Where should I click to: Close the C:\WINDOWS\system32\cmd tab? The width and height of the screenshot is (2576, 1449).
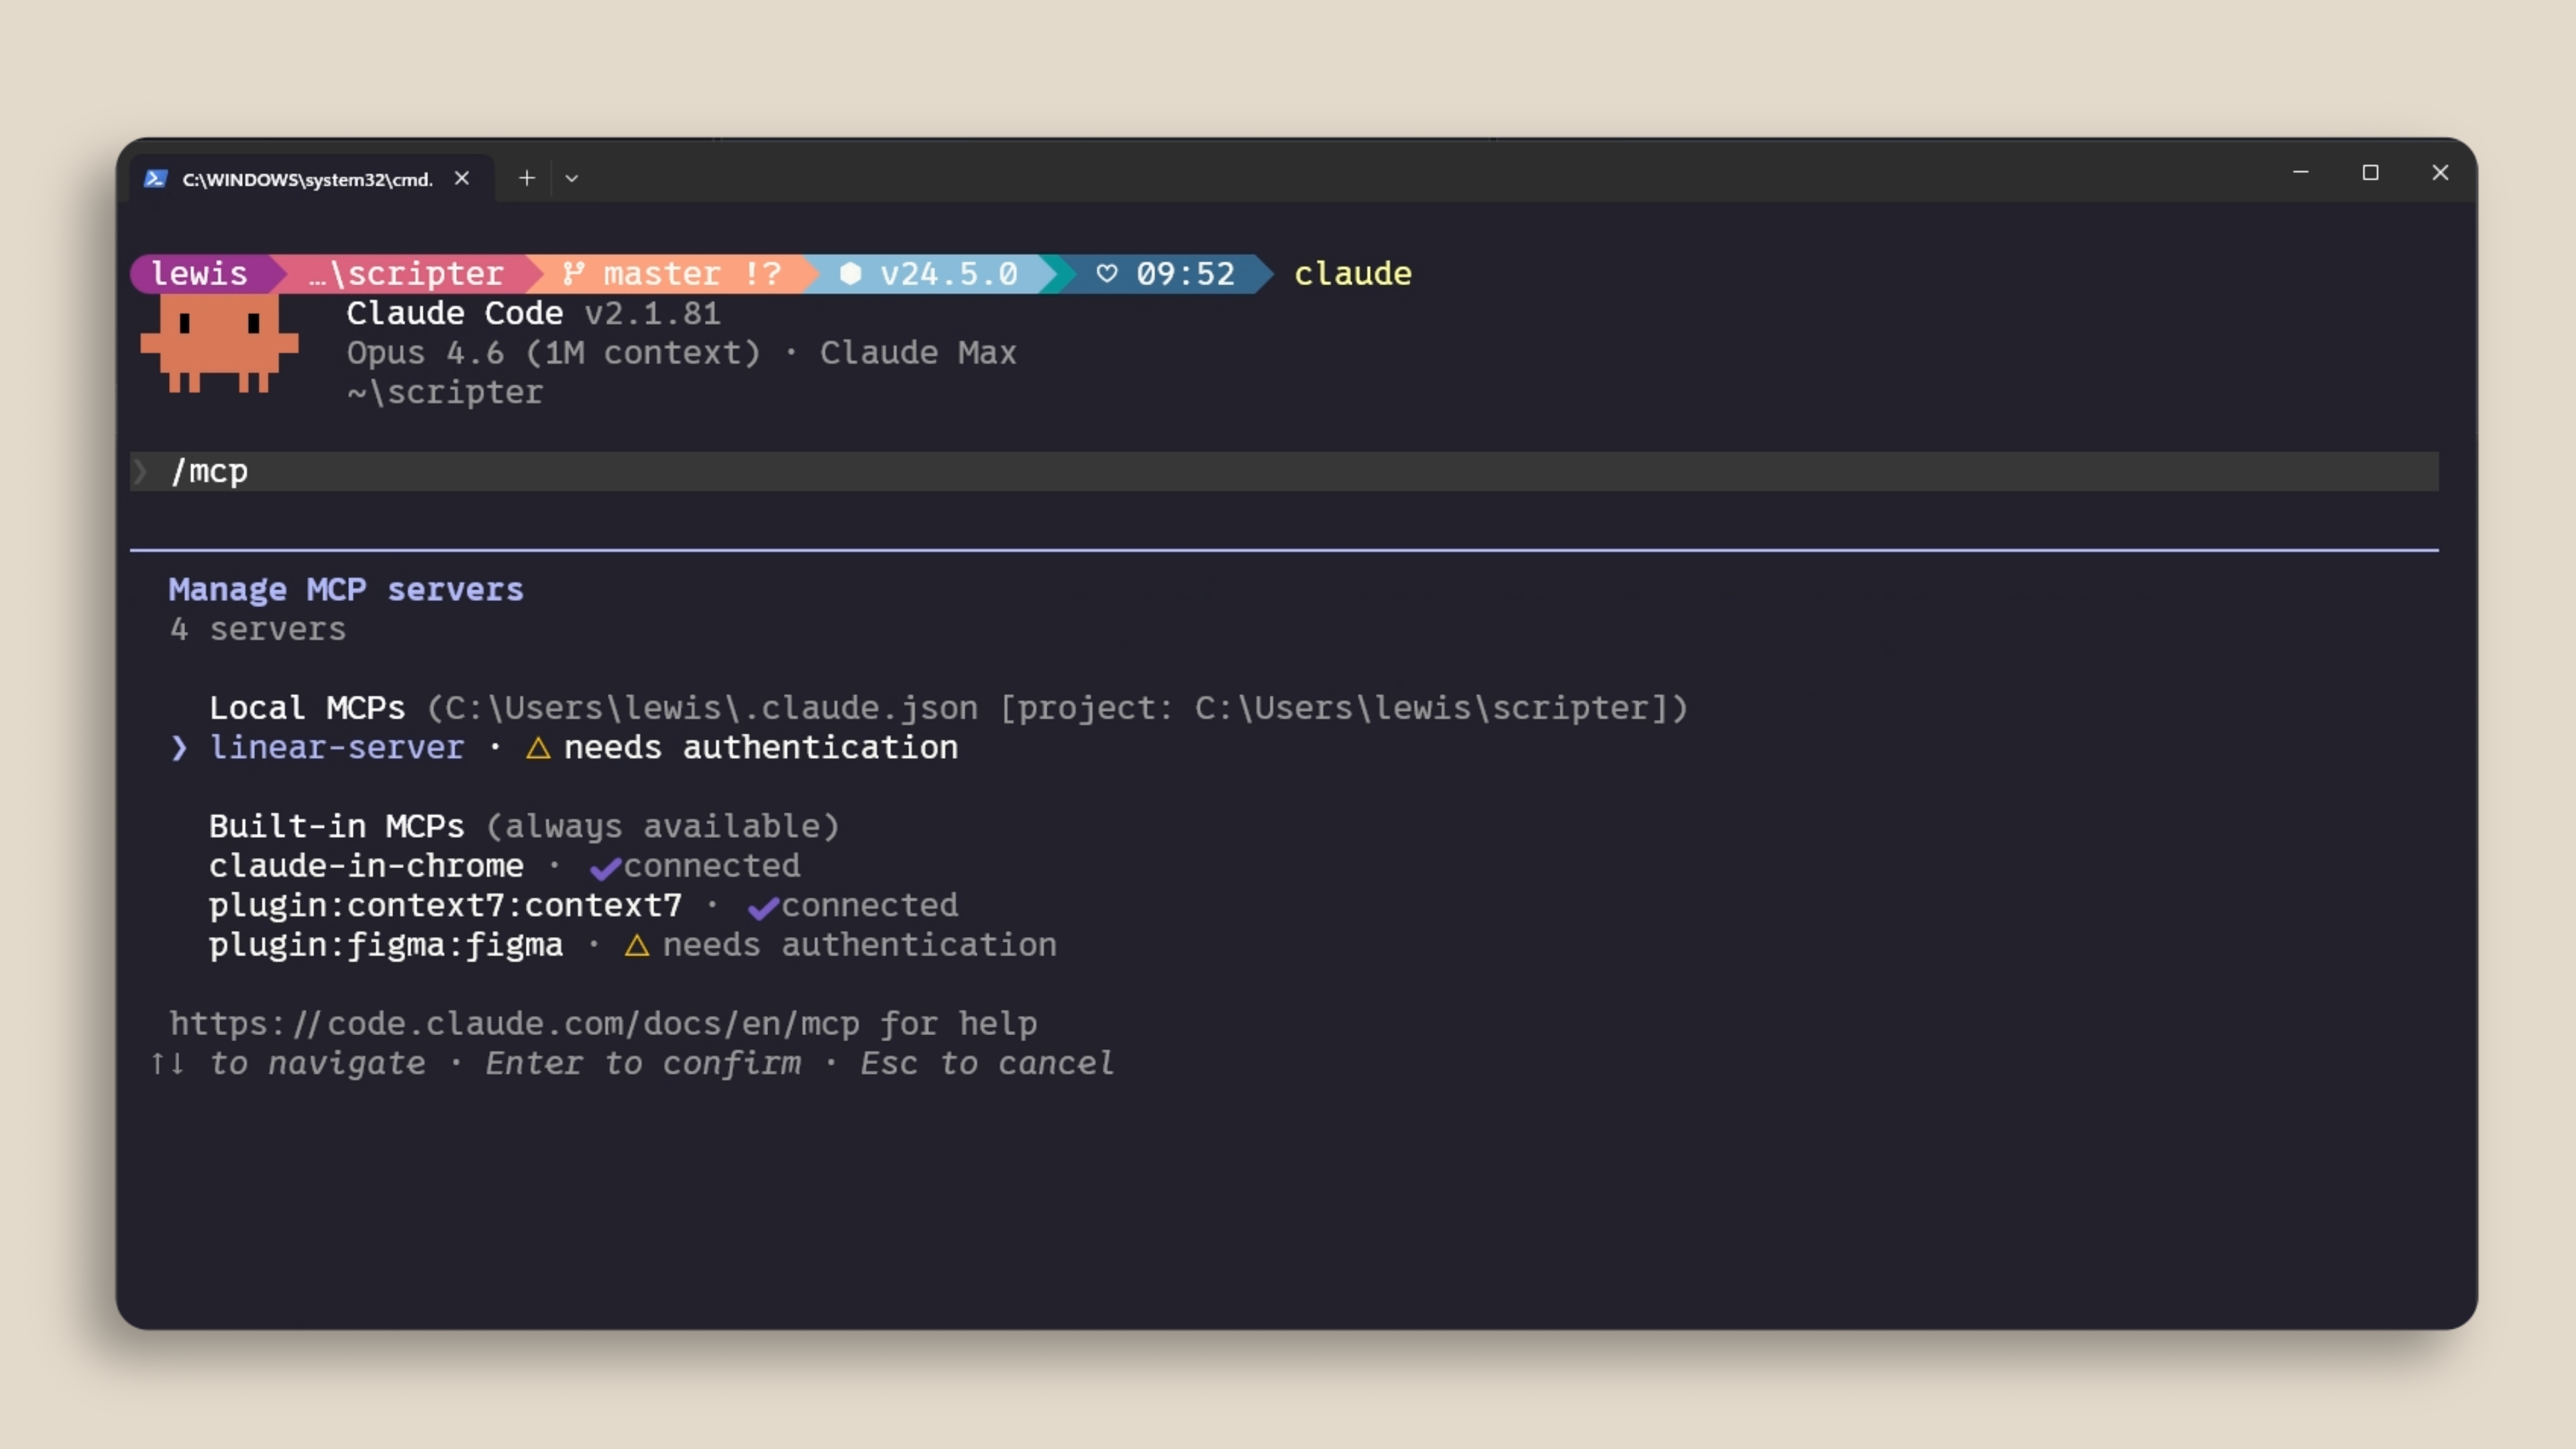462,178
